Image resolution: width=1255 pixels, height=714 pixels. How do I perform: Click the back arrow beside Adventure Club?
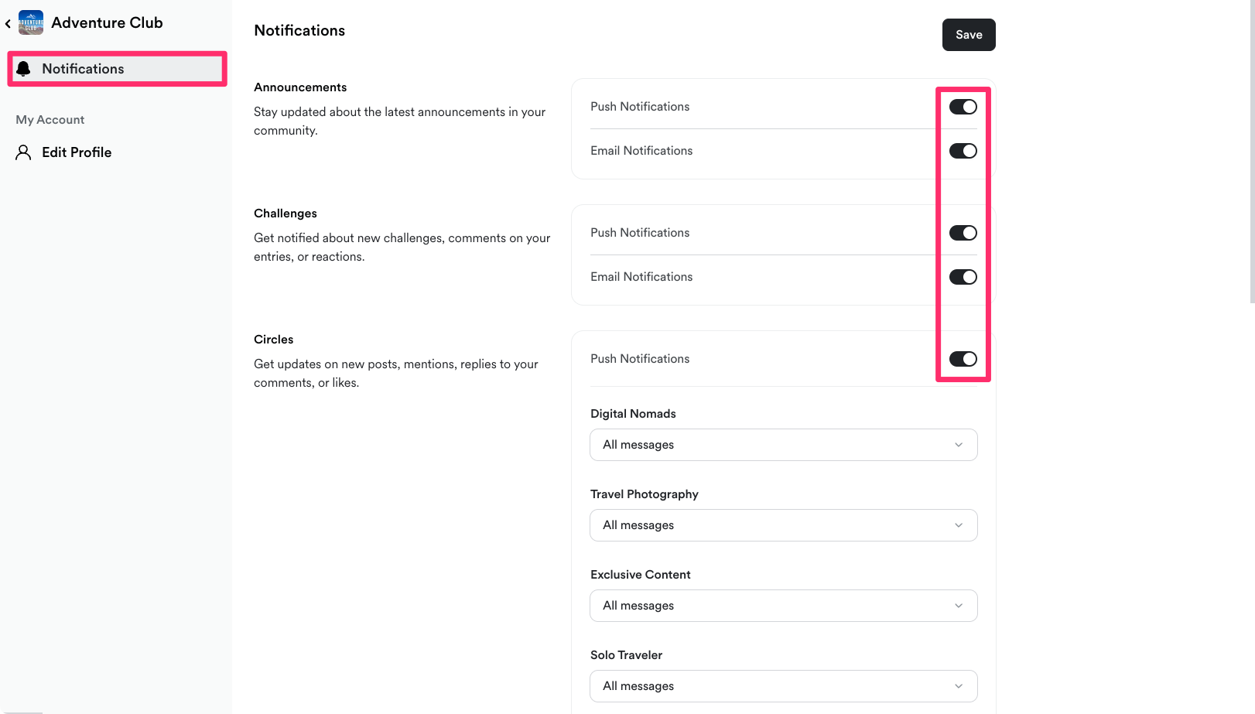click(8, 24)
